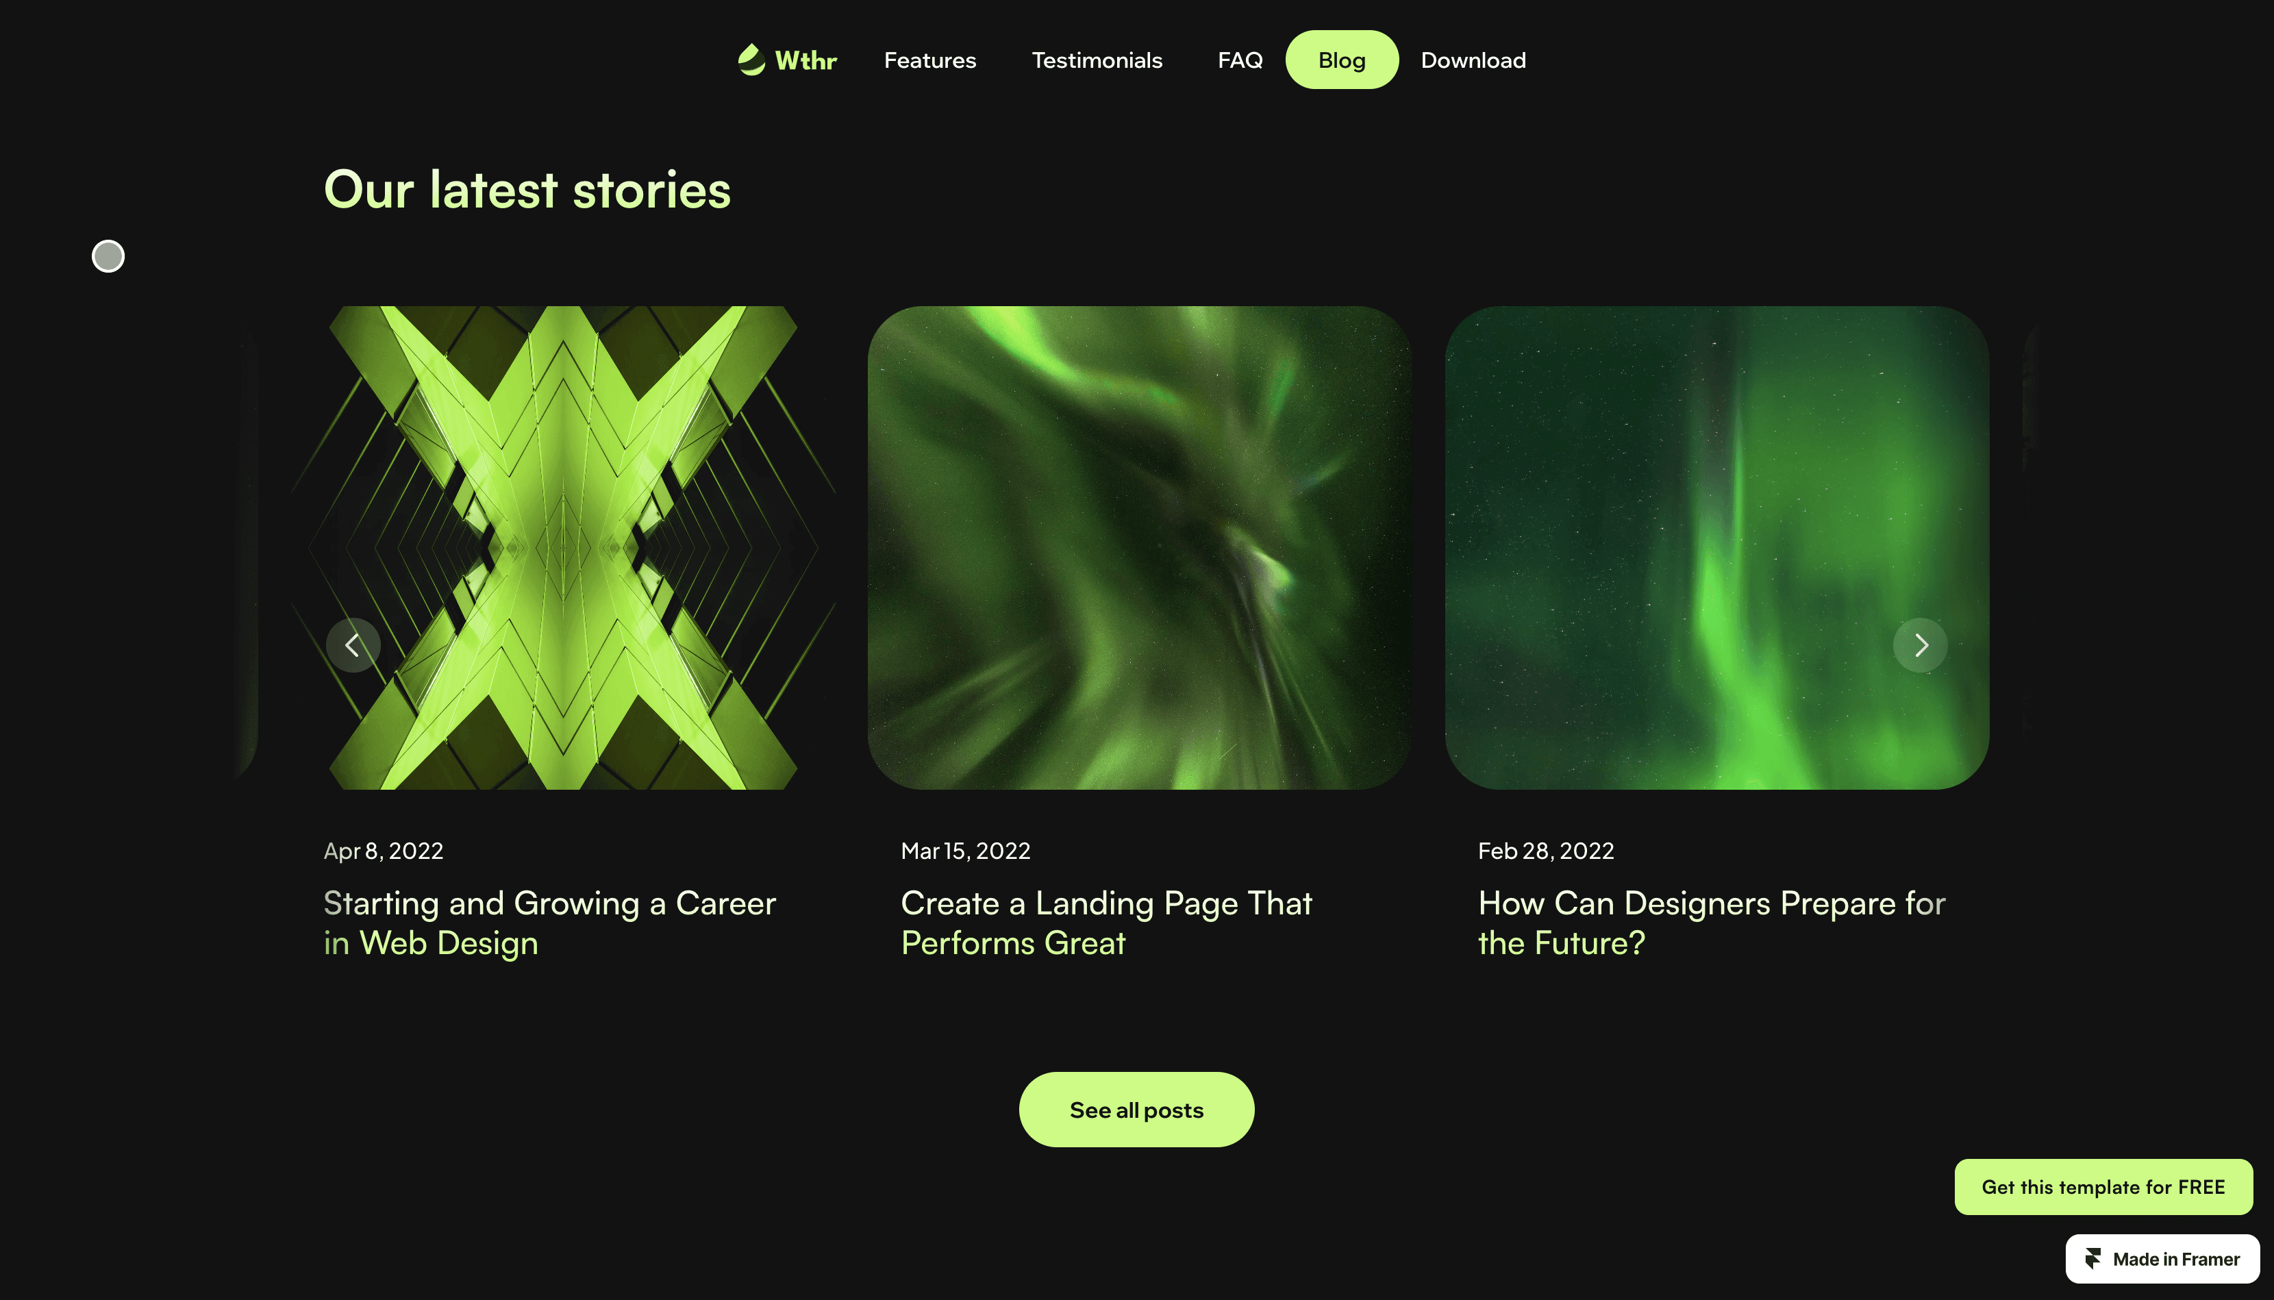Image resolution: width=2274 pixels, height=1300 pixels.
Task: Select the highlighted Blog tab
Action: click(x=1341, y=60)
